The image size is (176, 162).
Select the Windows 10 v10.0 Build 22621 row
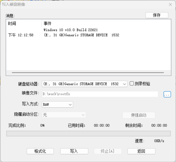tap(71, 30)
